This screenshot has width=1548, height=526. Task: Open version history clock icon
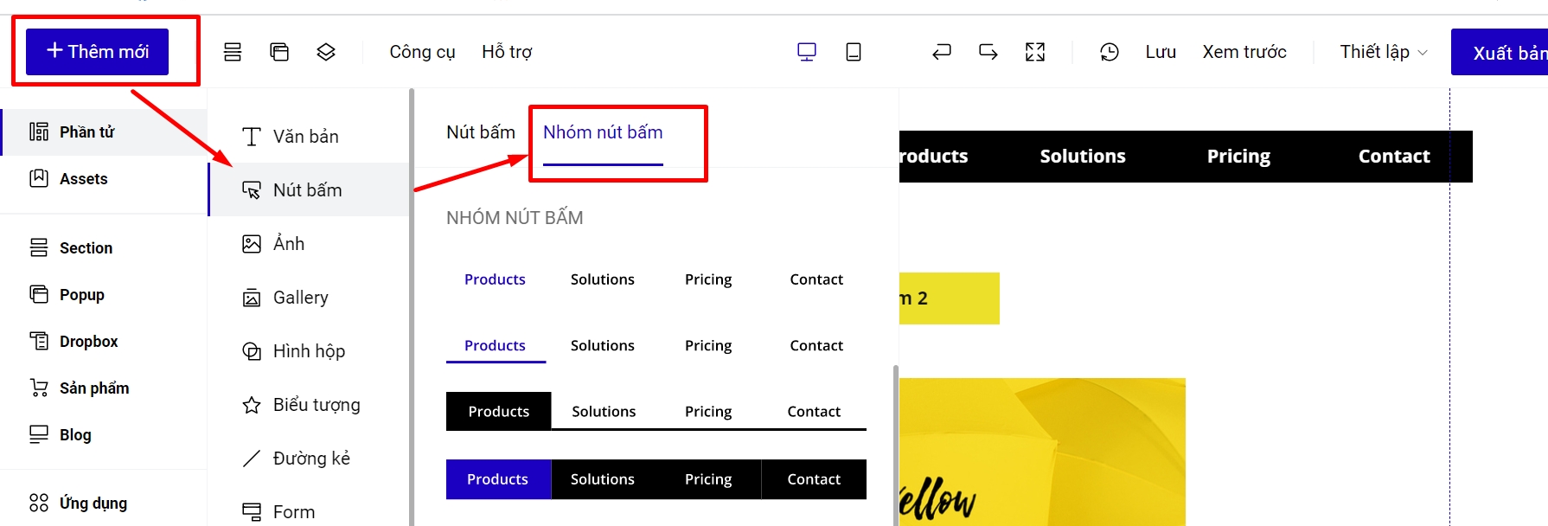click(1109, 52)
